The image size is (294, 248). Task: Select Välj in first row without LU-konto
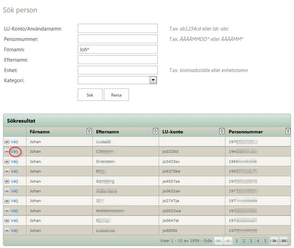point(14,142)
